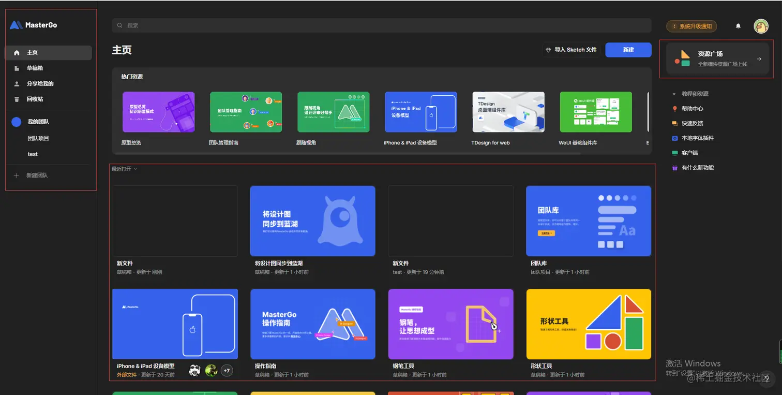Click the 帮助中心 help icon
Viewport: 782px width, 395px height.
tap(674, 109)
